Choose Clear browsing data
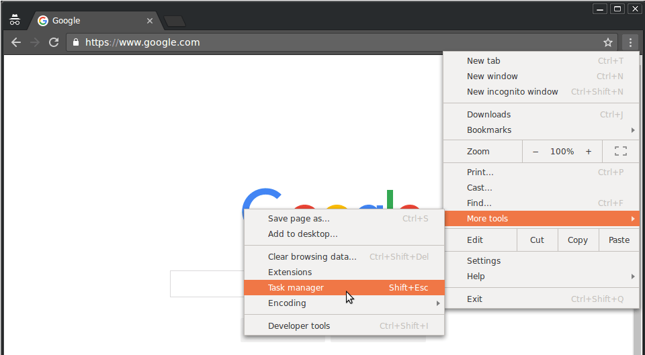 click(x=312, y=257)
